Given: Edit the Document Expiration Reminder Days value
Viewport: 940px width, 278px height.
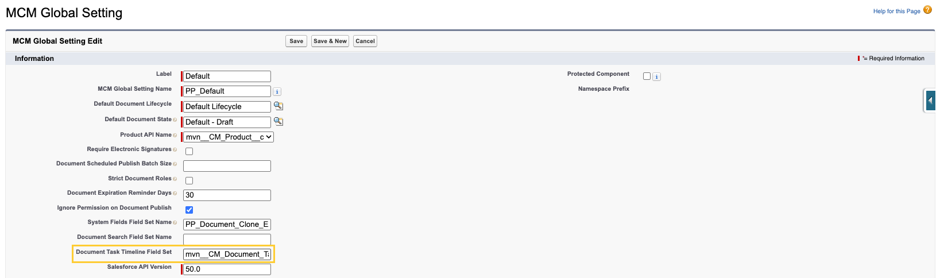Looking at the screenshot, I should 227,195.
